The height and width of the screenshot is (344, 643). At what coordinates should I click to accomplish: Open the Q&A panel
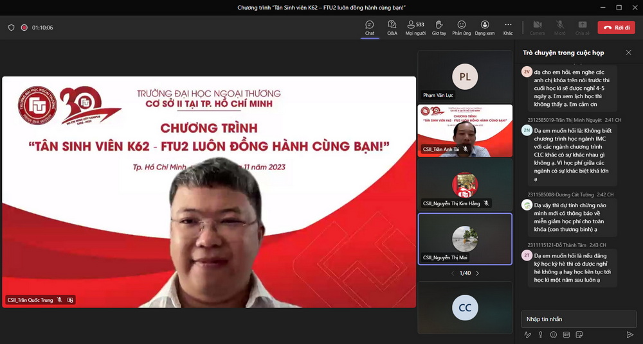(x=392, y=28)
